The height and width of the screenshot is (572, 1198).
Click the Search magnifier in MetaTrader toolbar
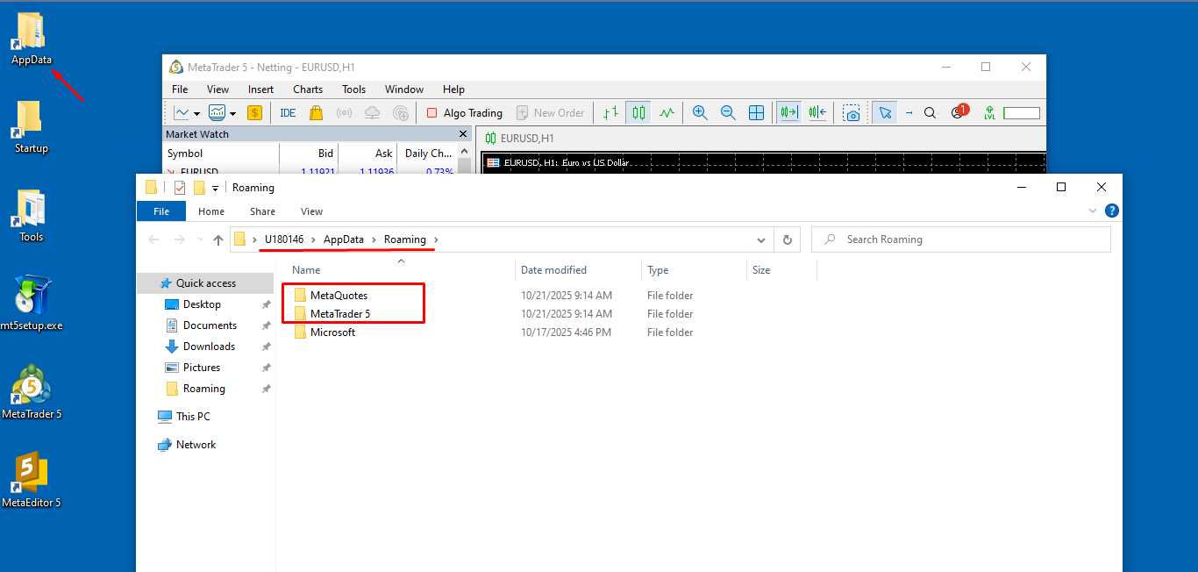coord(931,112)
